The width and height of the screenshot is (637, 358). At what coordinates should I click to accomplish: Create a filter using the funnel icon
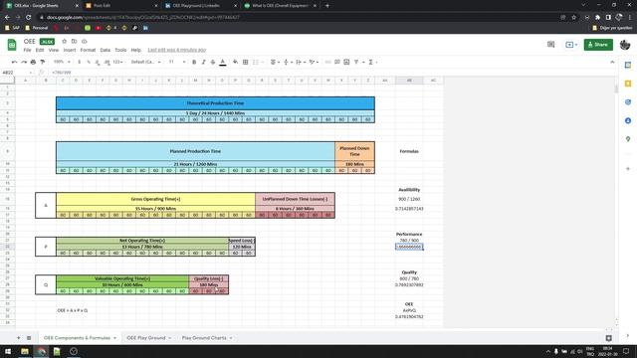point(356,62)
